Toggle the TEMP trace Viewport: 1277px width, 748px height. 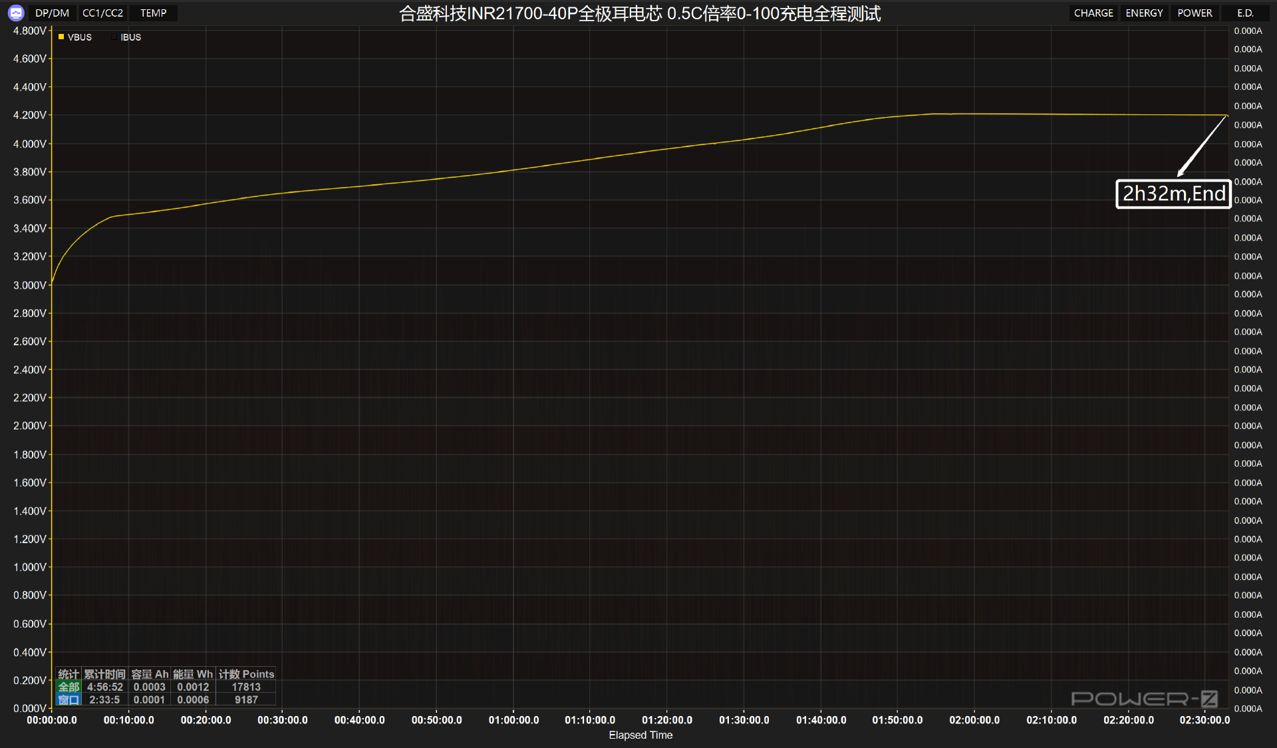(x=154, y=13)
